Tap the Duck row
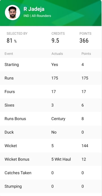Image resolution: width=102 pixels, height=196 pixels. tap(51, 132)
